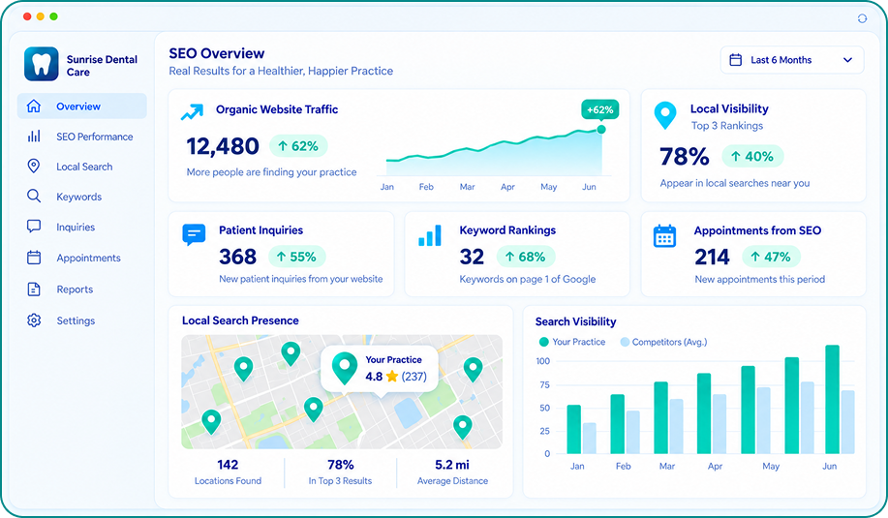The image size is (888, 518).
Task: Click the June data point on traffic chart
Action: coord(601,130)
